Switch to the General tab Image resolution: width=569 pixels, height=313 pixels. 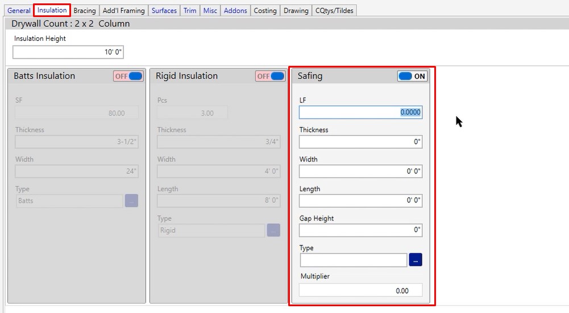click(x=19, y=10)
